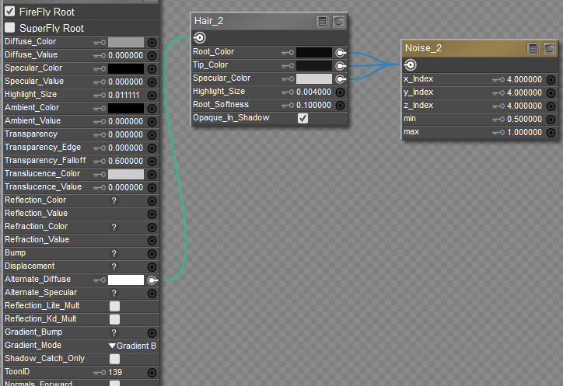Click the Alternate_Diffuse white color swatch
Screen dimensions: 563x386
click(125, 280)
